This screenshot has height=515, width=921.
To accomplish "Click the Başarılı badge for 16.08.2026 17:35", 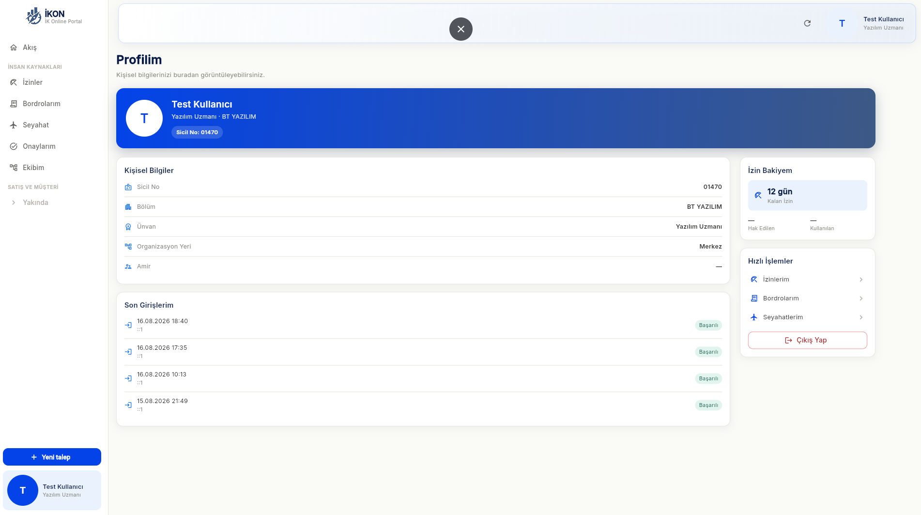I will pos(708,352).
